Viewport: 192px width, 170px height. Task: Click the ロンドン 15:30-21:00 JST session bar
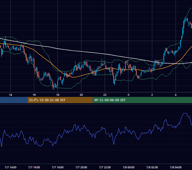[60, 100]
